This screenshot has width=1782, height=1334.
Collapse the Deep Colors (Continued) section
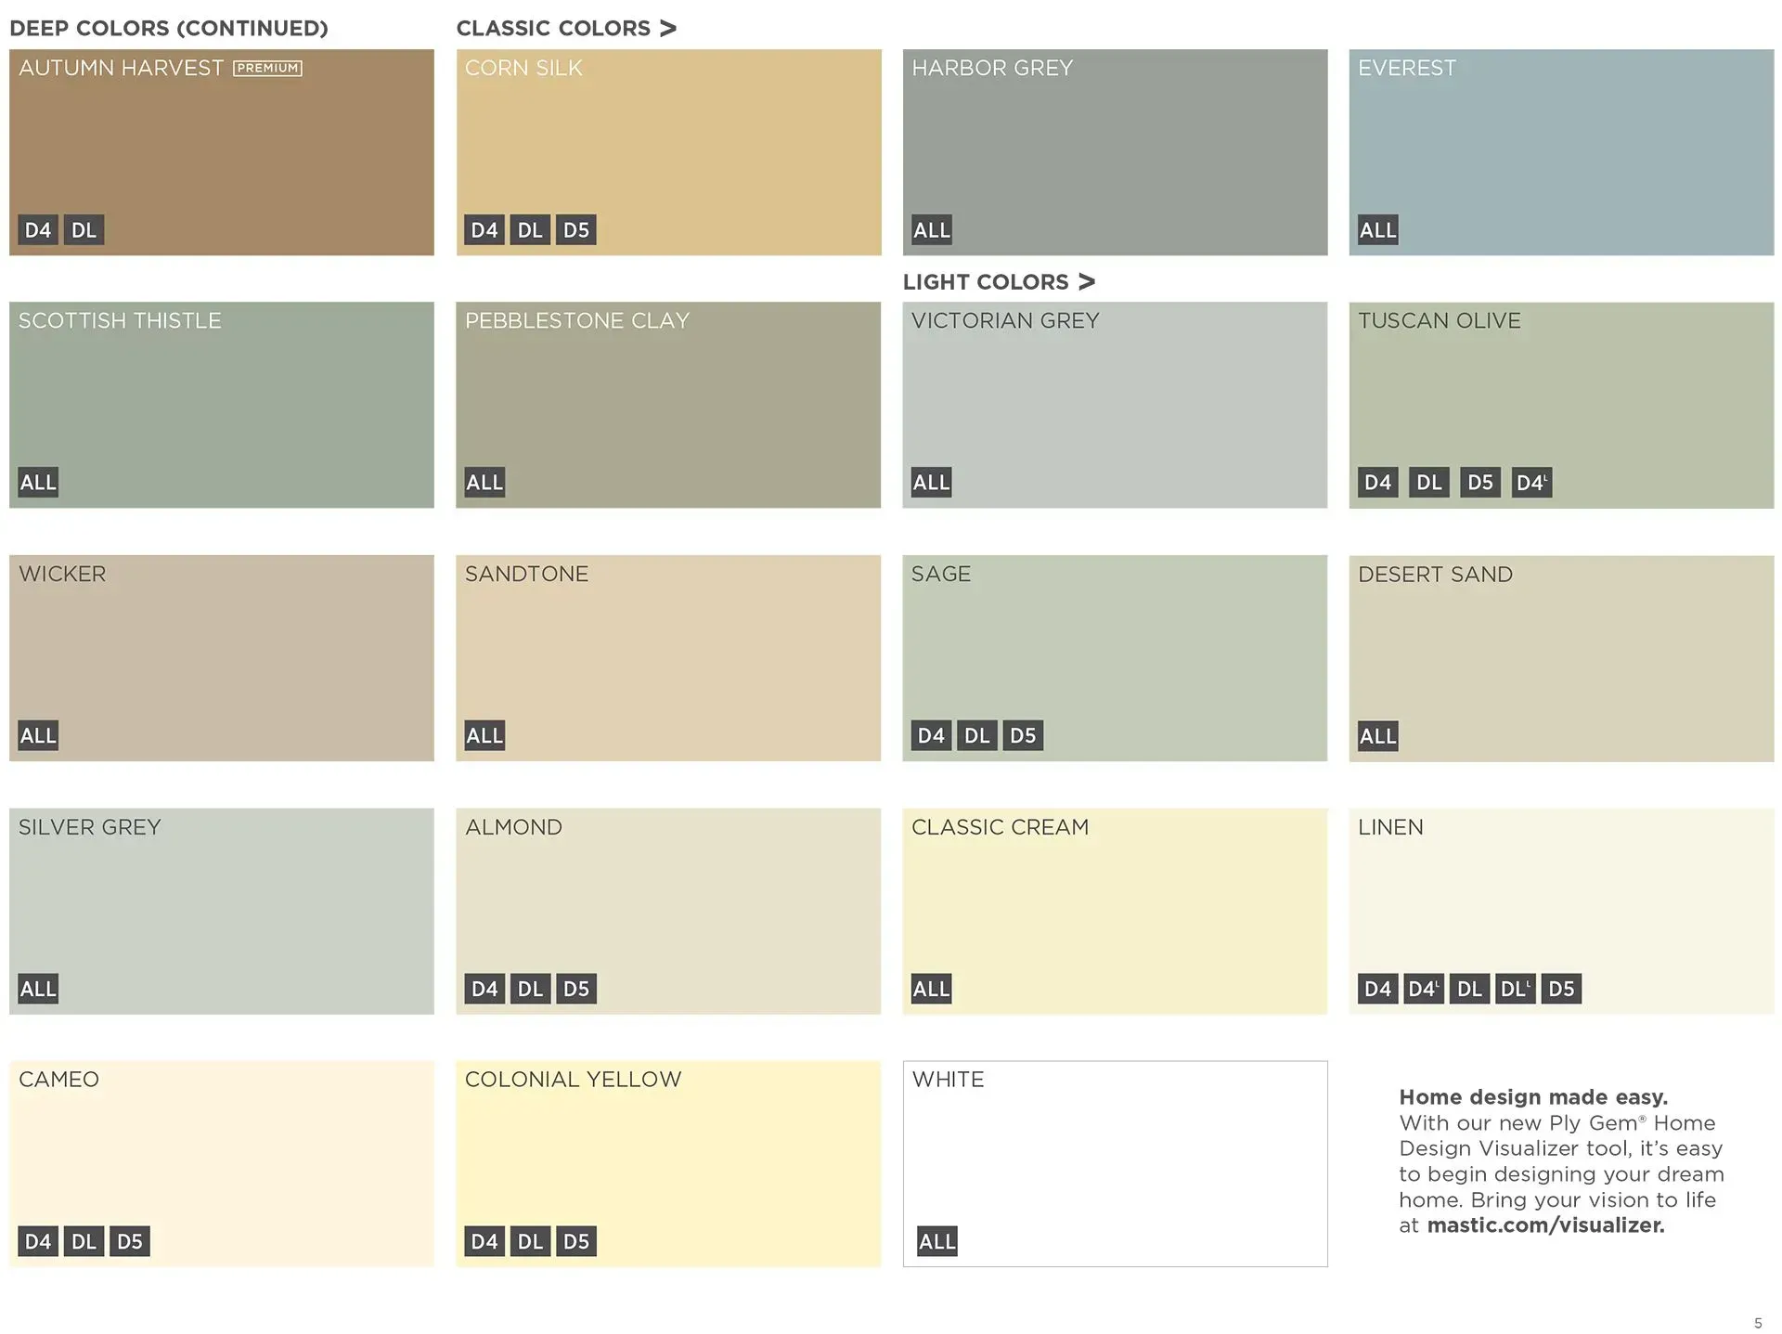click(x=170, y=27)
